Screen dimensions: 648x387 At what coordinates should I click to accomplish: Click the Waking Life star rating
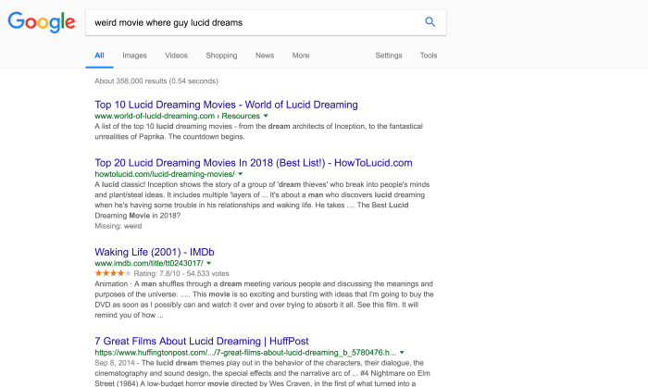[114, 274]
